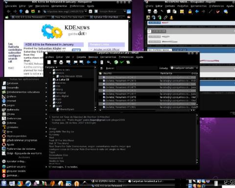Screen dimensions: 235x188
Task: Click the Up arrow in Konqueror toolbar
Action: pyautogui.click(x=21, y=11)
